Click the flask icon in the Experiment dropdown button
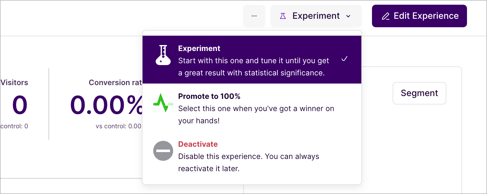The image size is (487, 194). [283, 16]
